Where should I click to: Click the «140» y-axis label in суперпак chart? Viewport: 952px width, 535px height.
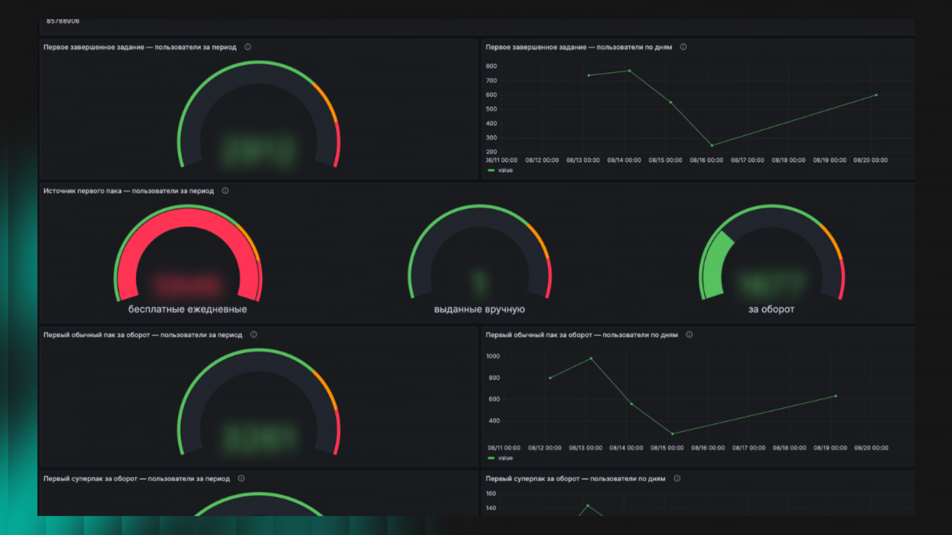click(x=491, y=508)
